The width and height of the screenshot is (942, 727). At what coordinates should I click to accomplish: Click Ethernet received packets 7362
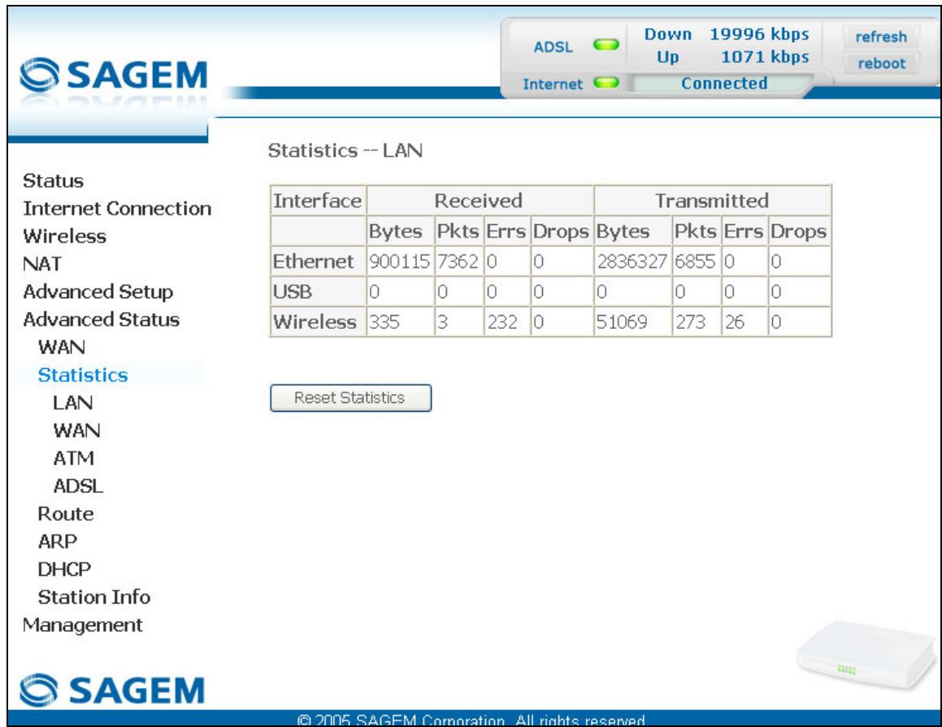tap(457, 262)
